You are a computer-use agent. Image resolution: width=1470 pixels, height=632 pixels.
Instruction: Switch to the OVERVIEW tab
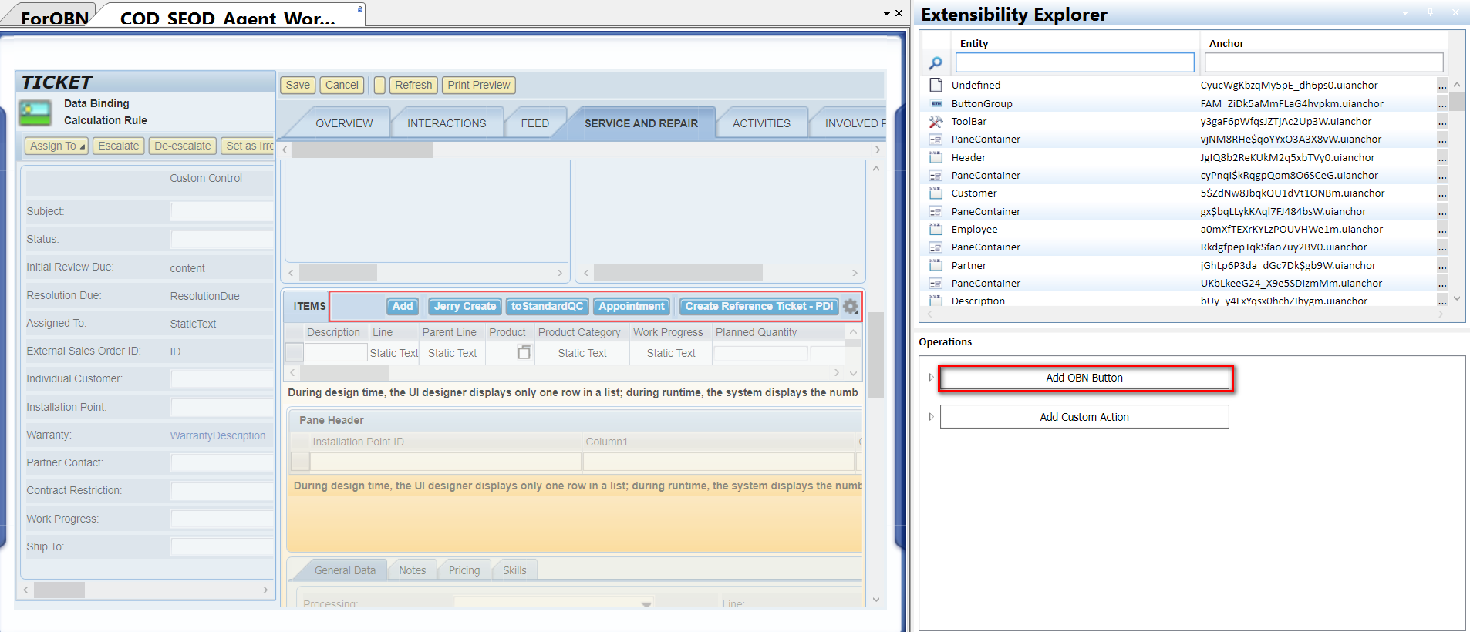pos(344,123)
